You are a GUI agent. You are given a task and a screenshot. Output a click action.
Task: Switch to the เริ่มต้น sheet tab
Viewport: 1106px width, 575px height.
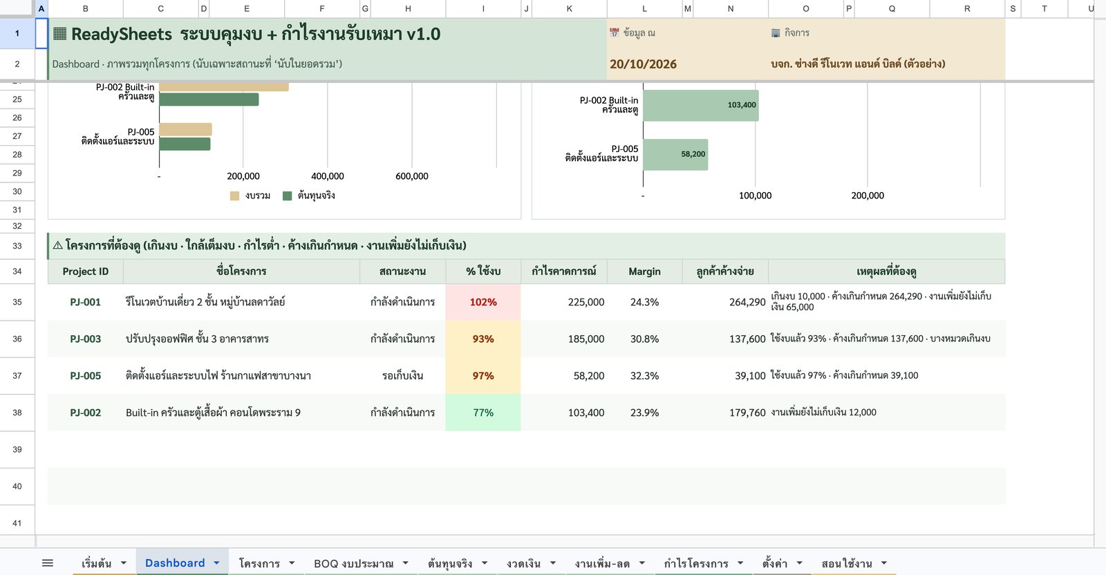96,563
